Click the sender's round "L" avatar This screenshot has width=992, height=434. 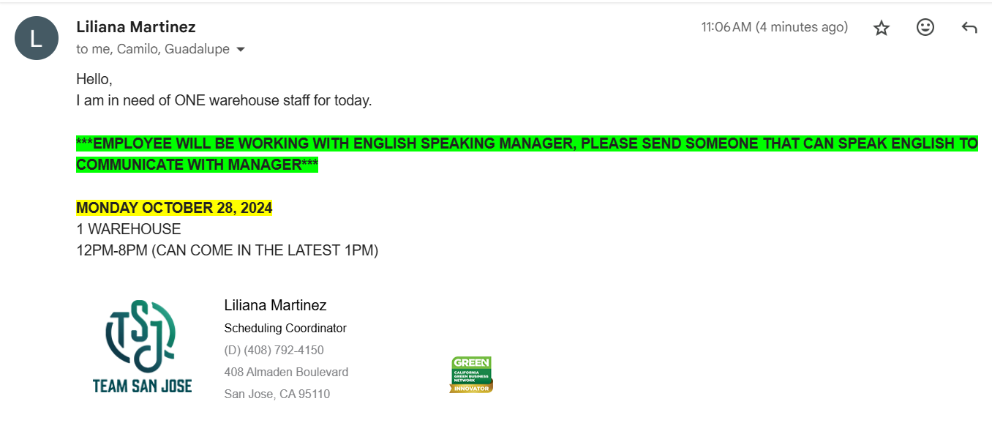(x=37, y=38)
